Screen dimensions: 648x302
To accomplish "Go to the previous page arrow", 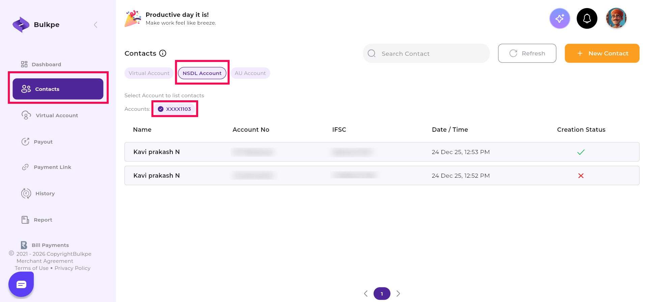I will pyautogui.click(x=366, y=294).
